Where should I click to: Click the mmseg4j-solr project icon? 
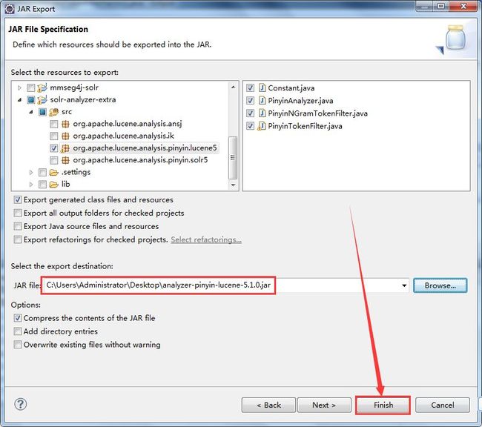[x=42, y=87]
